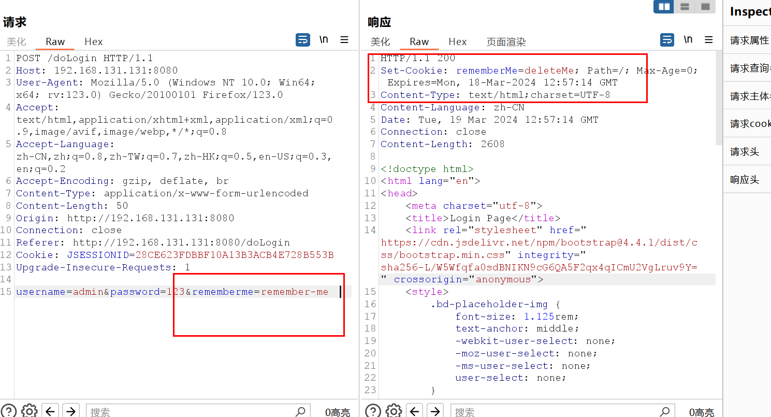Image resolution: width=771 pixels, height=417 pixels.
Task: Switch to the side-by-side layout view
Action: tap(664, 7)
